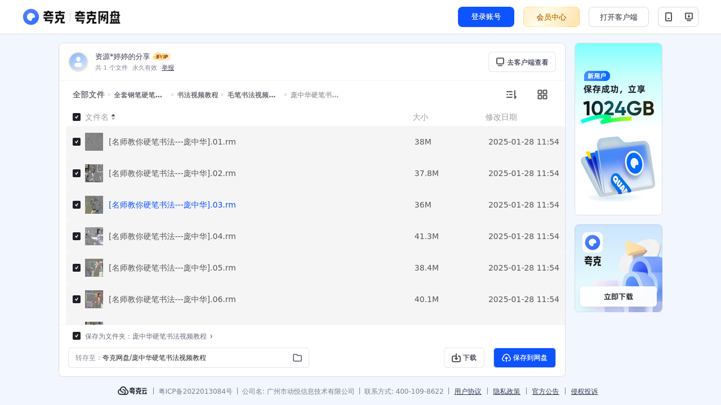Uncheck the checkbox for file 02.rm
This screenshot has width=721, height=405.
pyautogui.click(x=77, y=173)
